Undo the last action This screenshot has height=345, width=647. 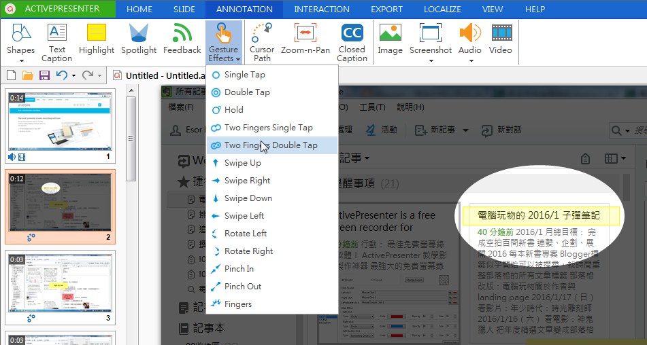62,75
